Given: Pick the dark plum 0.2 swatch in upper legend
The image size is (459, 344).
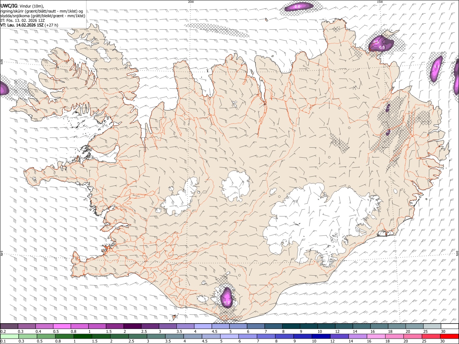Looking at the screenshot, I should pyautogui.click(x=9, y=326).
